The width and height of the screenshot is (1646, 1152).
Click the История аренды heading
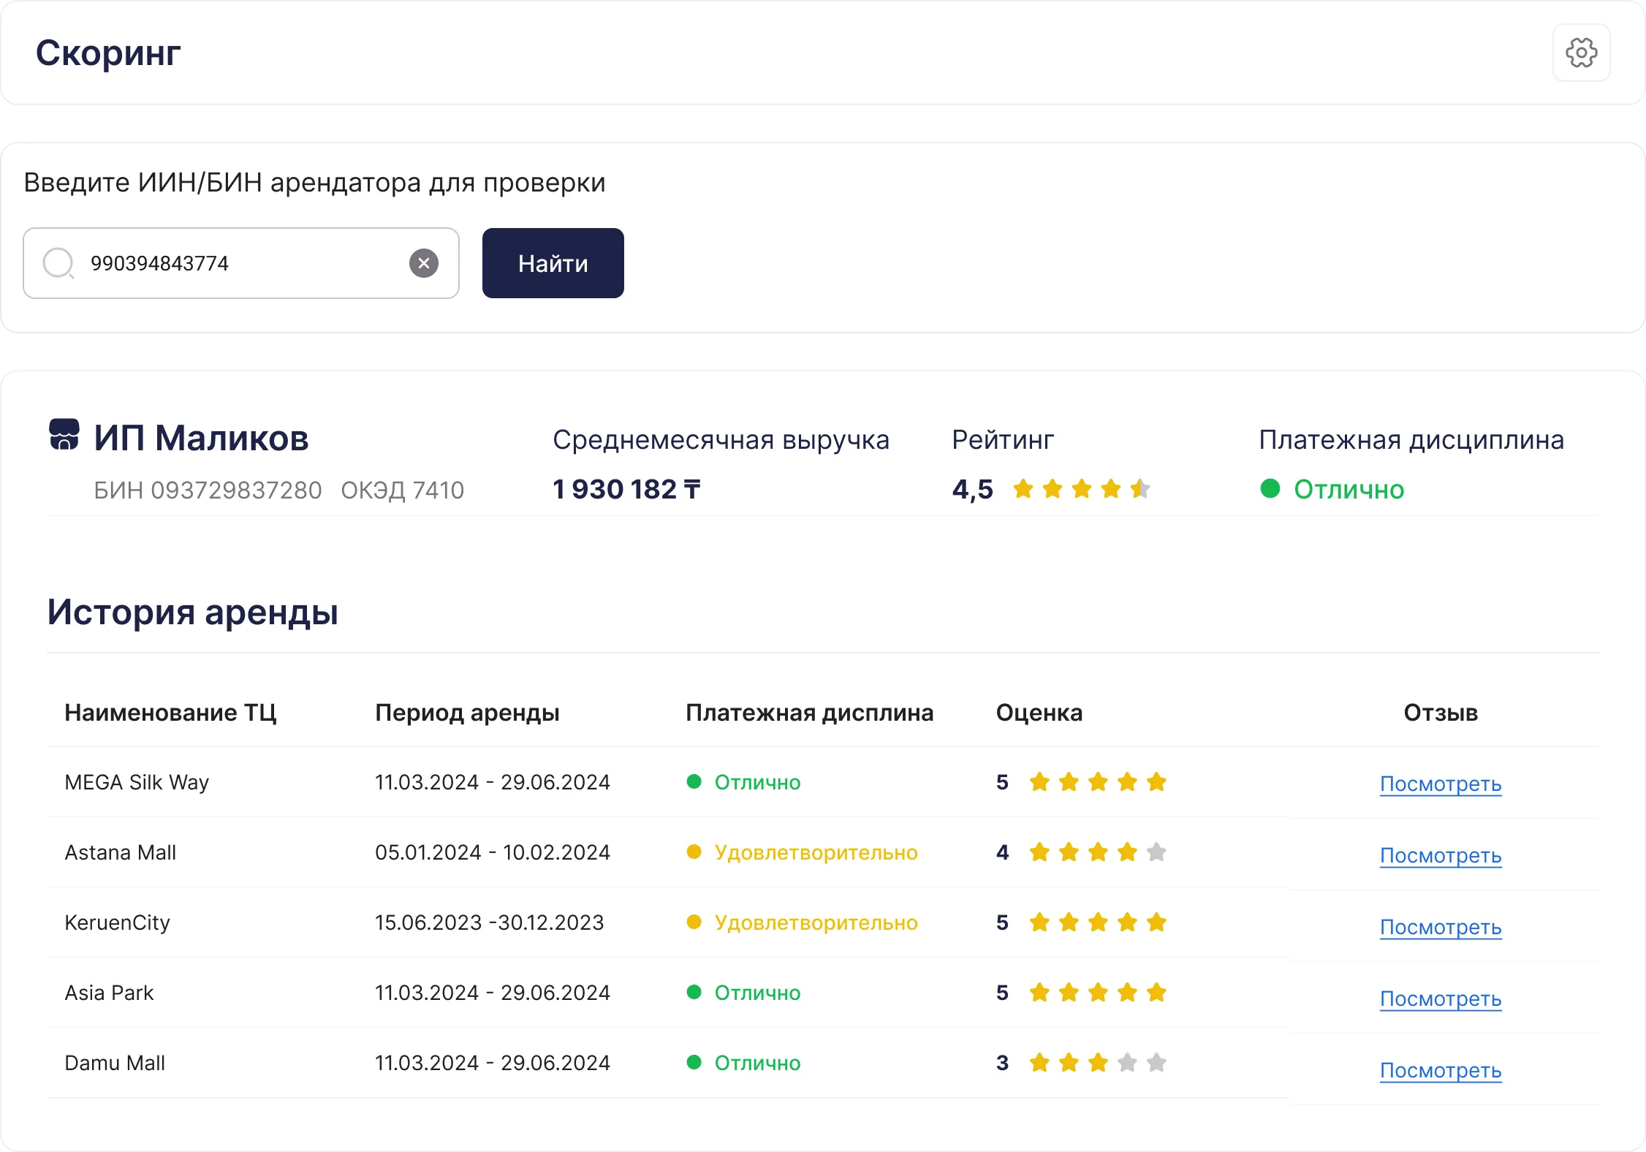(x=193, y=612)
